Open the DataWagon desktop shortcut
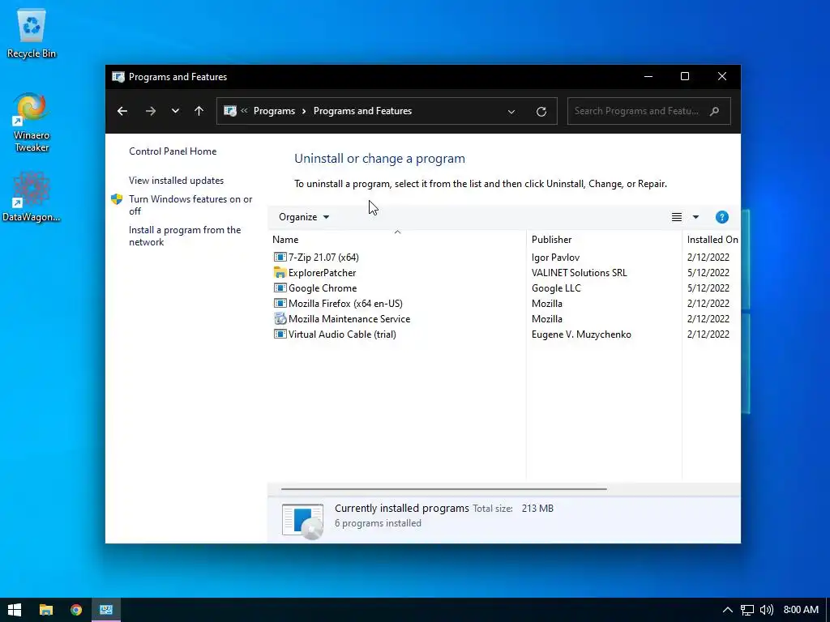Screen dimensions: 830x622 [x=32, y=197]
